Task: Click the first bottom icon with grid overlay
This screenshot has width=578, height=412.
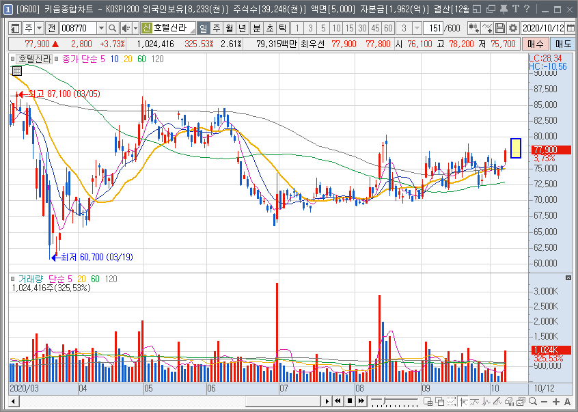Action: click(x=428, y=401)
